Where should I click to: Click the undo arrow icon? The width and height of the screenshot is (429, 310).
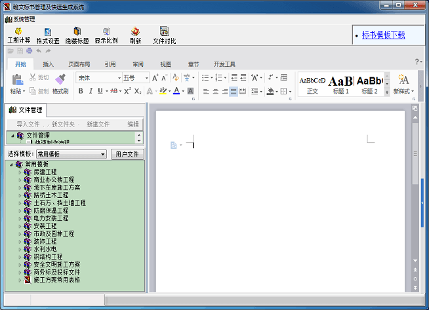click(39, 51)
